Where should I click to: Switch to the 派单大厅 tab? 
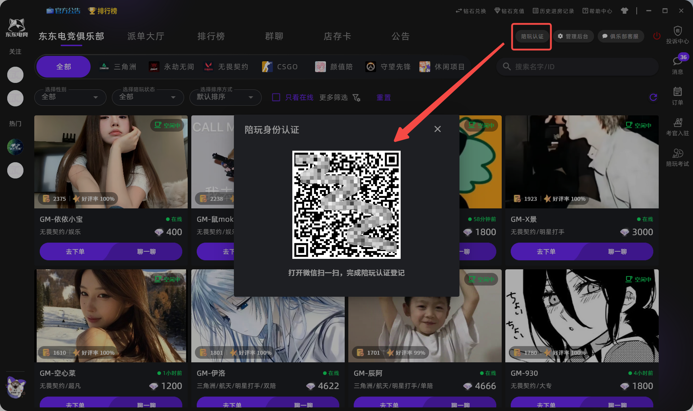point(146,36)
